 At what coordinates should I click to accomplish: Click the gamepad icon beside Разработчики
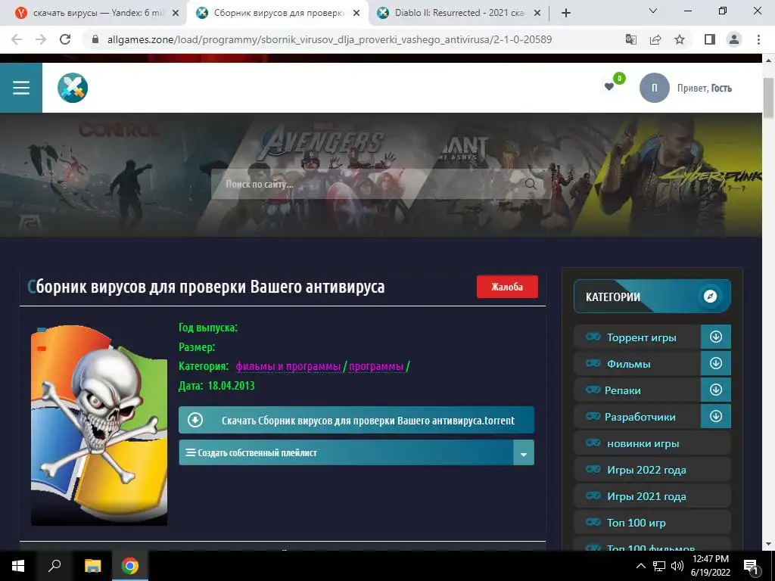tap(593, 417)
